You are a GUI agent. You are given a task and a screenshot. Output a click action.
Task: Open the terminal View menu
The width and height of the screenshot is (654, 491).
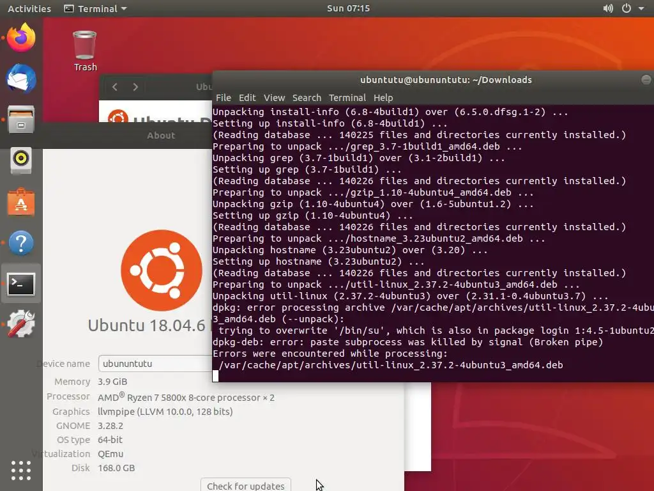(x=274, y=98)
